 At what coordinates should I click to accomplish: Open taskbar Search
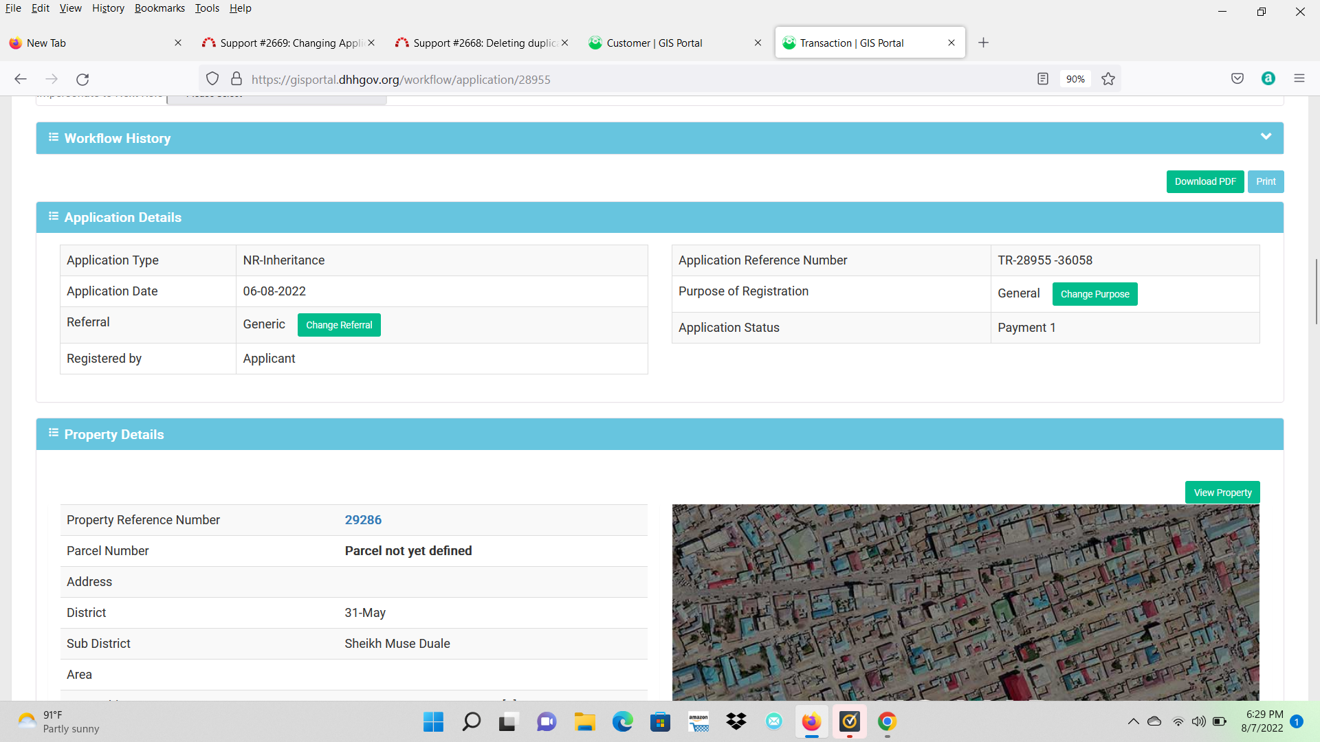472,721
